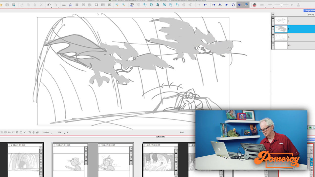Click the panel collapse arrows above thumbnails
This screenshot has height=177, width=315.
pos(161,137)
